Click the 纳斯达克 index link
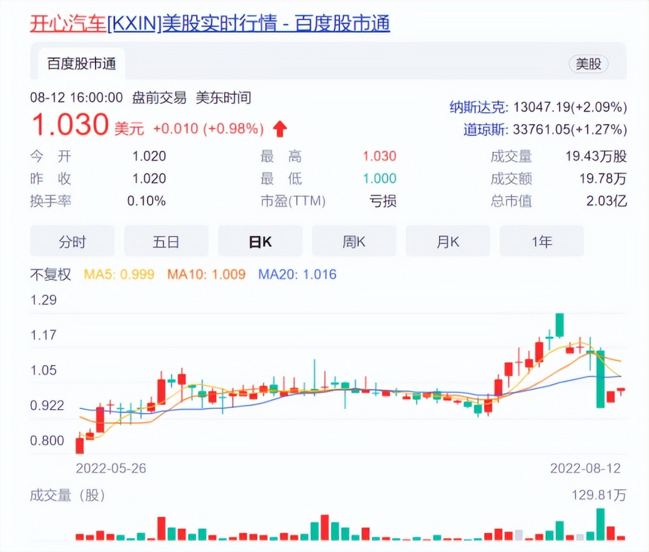 478,107
